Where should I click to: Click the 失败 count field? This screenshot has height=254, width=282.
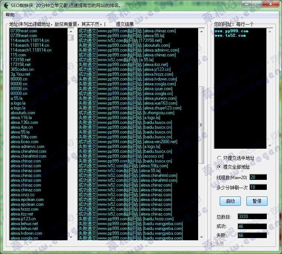pyautogui.click(x=252, y=235)
